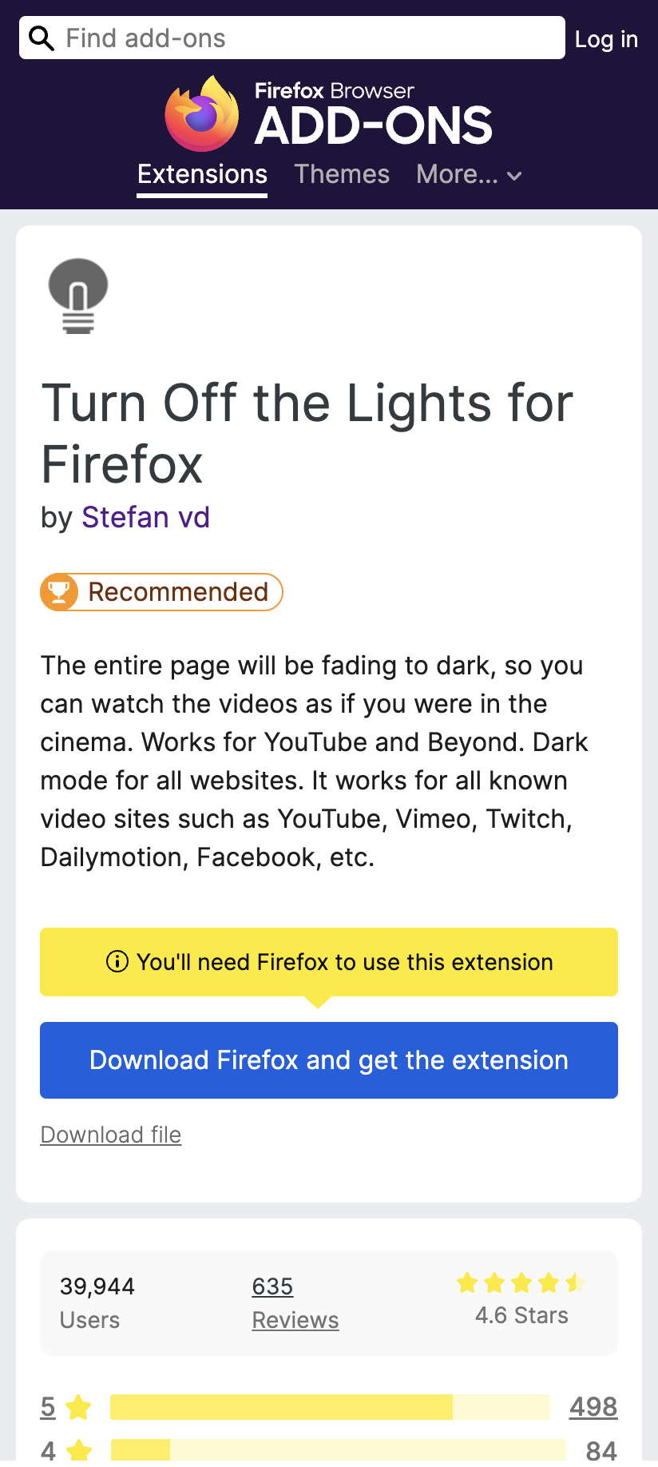Open Stefan vd's author page
Screen dimensions: 658x1467
point(145,518)
